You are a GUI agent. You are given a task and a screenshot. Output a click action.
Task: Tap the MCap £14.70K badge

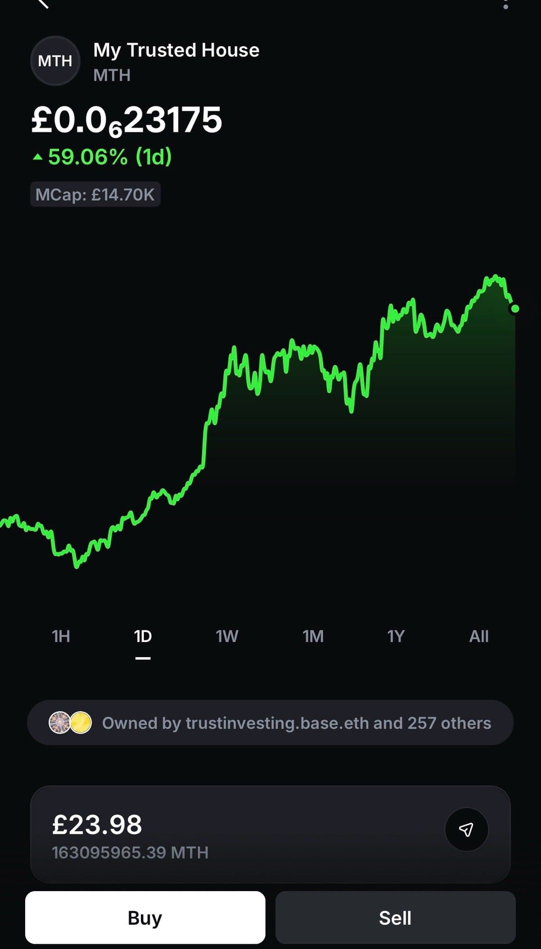point(95,195)
